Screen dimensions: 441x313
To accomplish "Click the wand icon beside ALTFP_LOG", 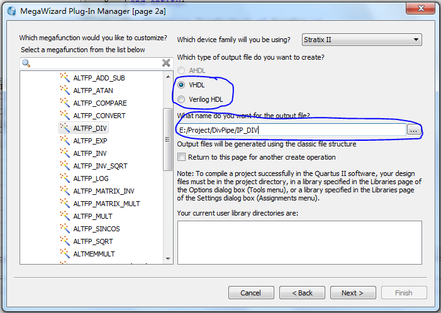I will click(65, 178).
